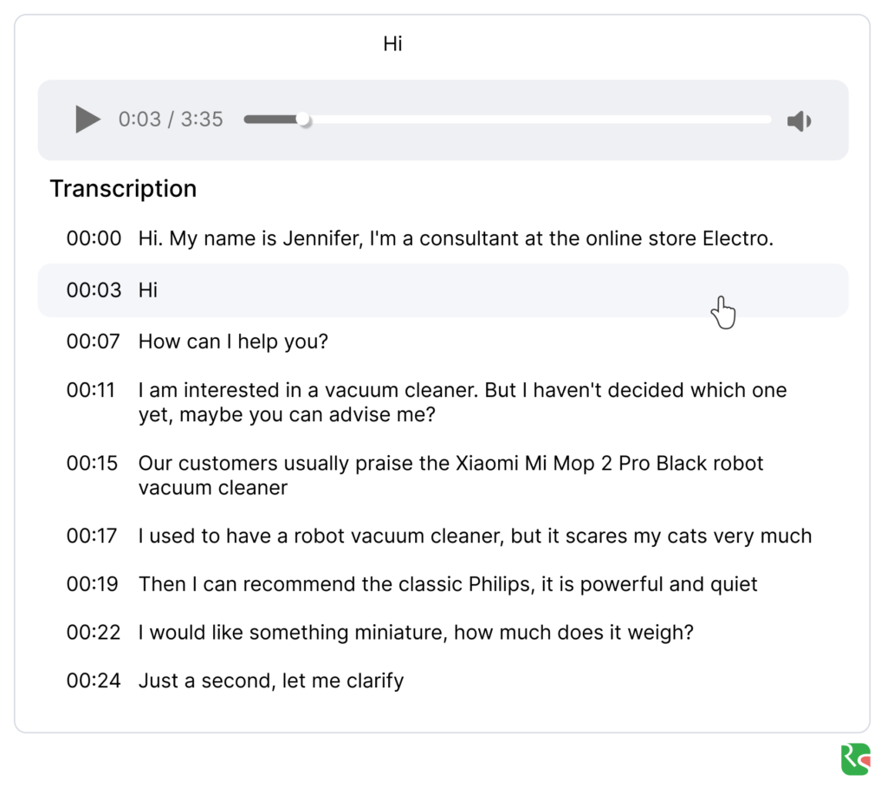Click the time display showing 0:03 / 3:35
Viewport: 887px width, 794px height.
[x=171, y=120]
